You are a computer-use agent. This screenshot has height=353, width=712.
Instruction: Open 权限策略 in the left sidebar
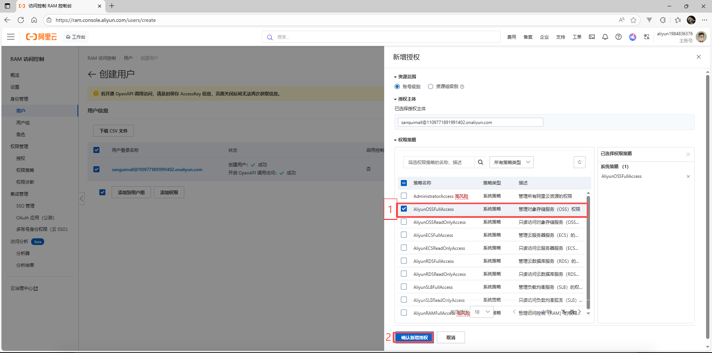25,170
